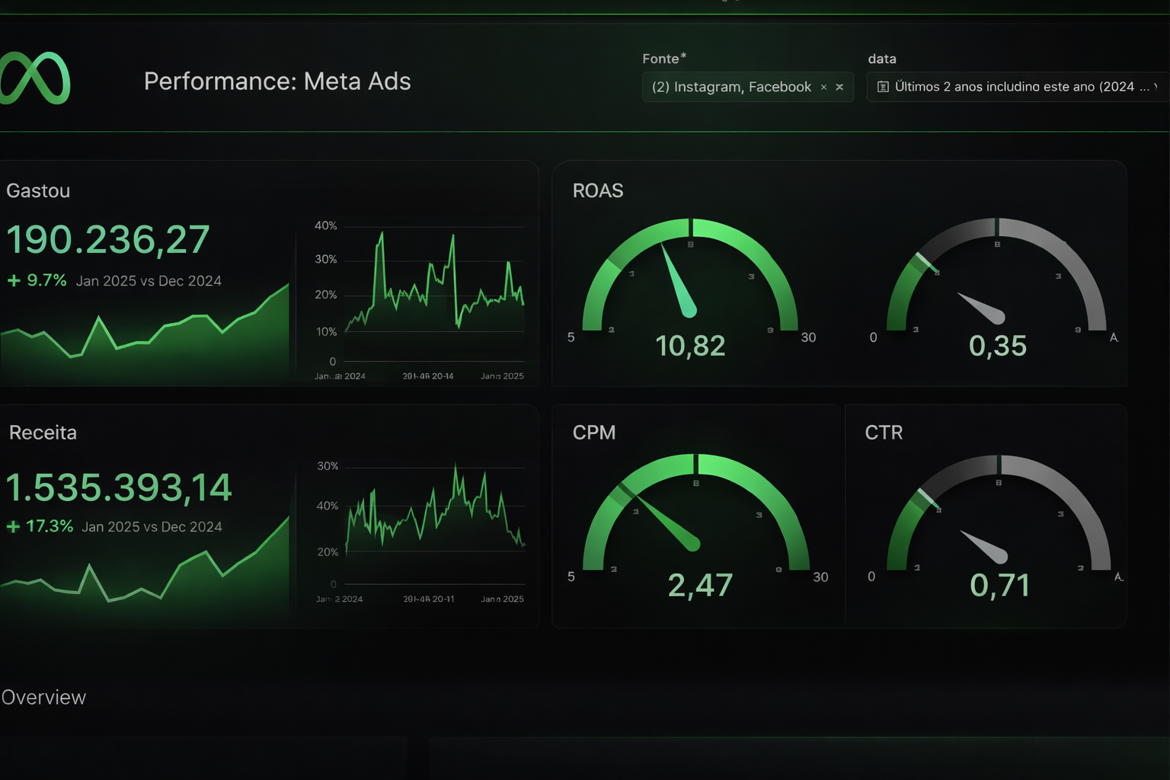Click the green plus icon beside 9.7%
Screen dimensions: 1170x780
(14, 280)
